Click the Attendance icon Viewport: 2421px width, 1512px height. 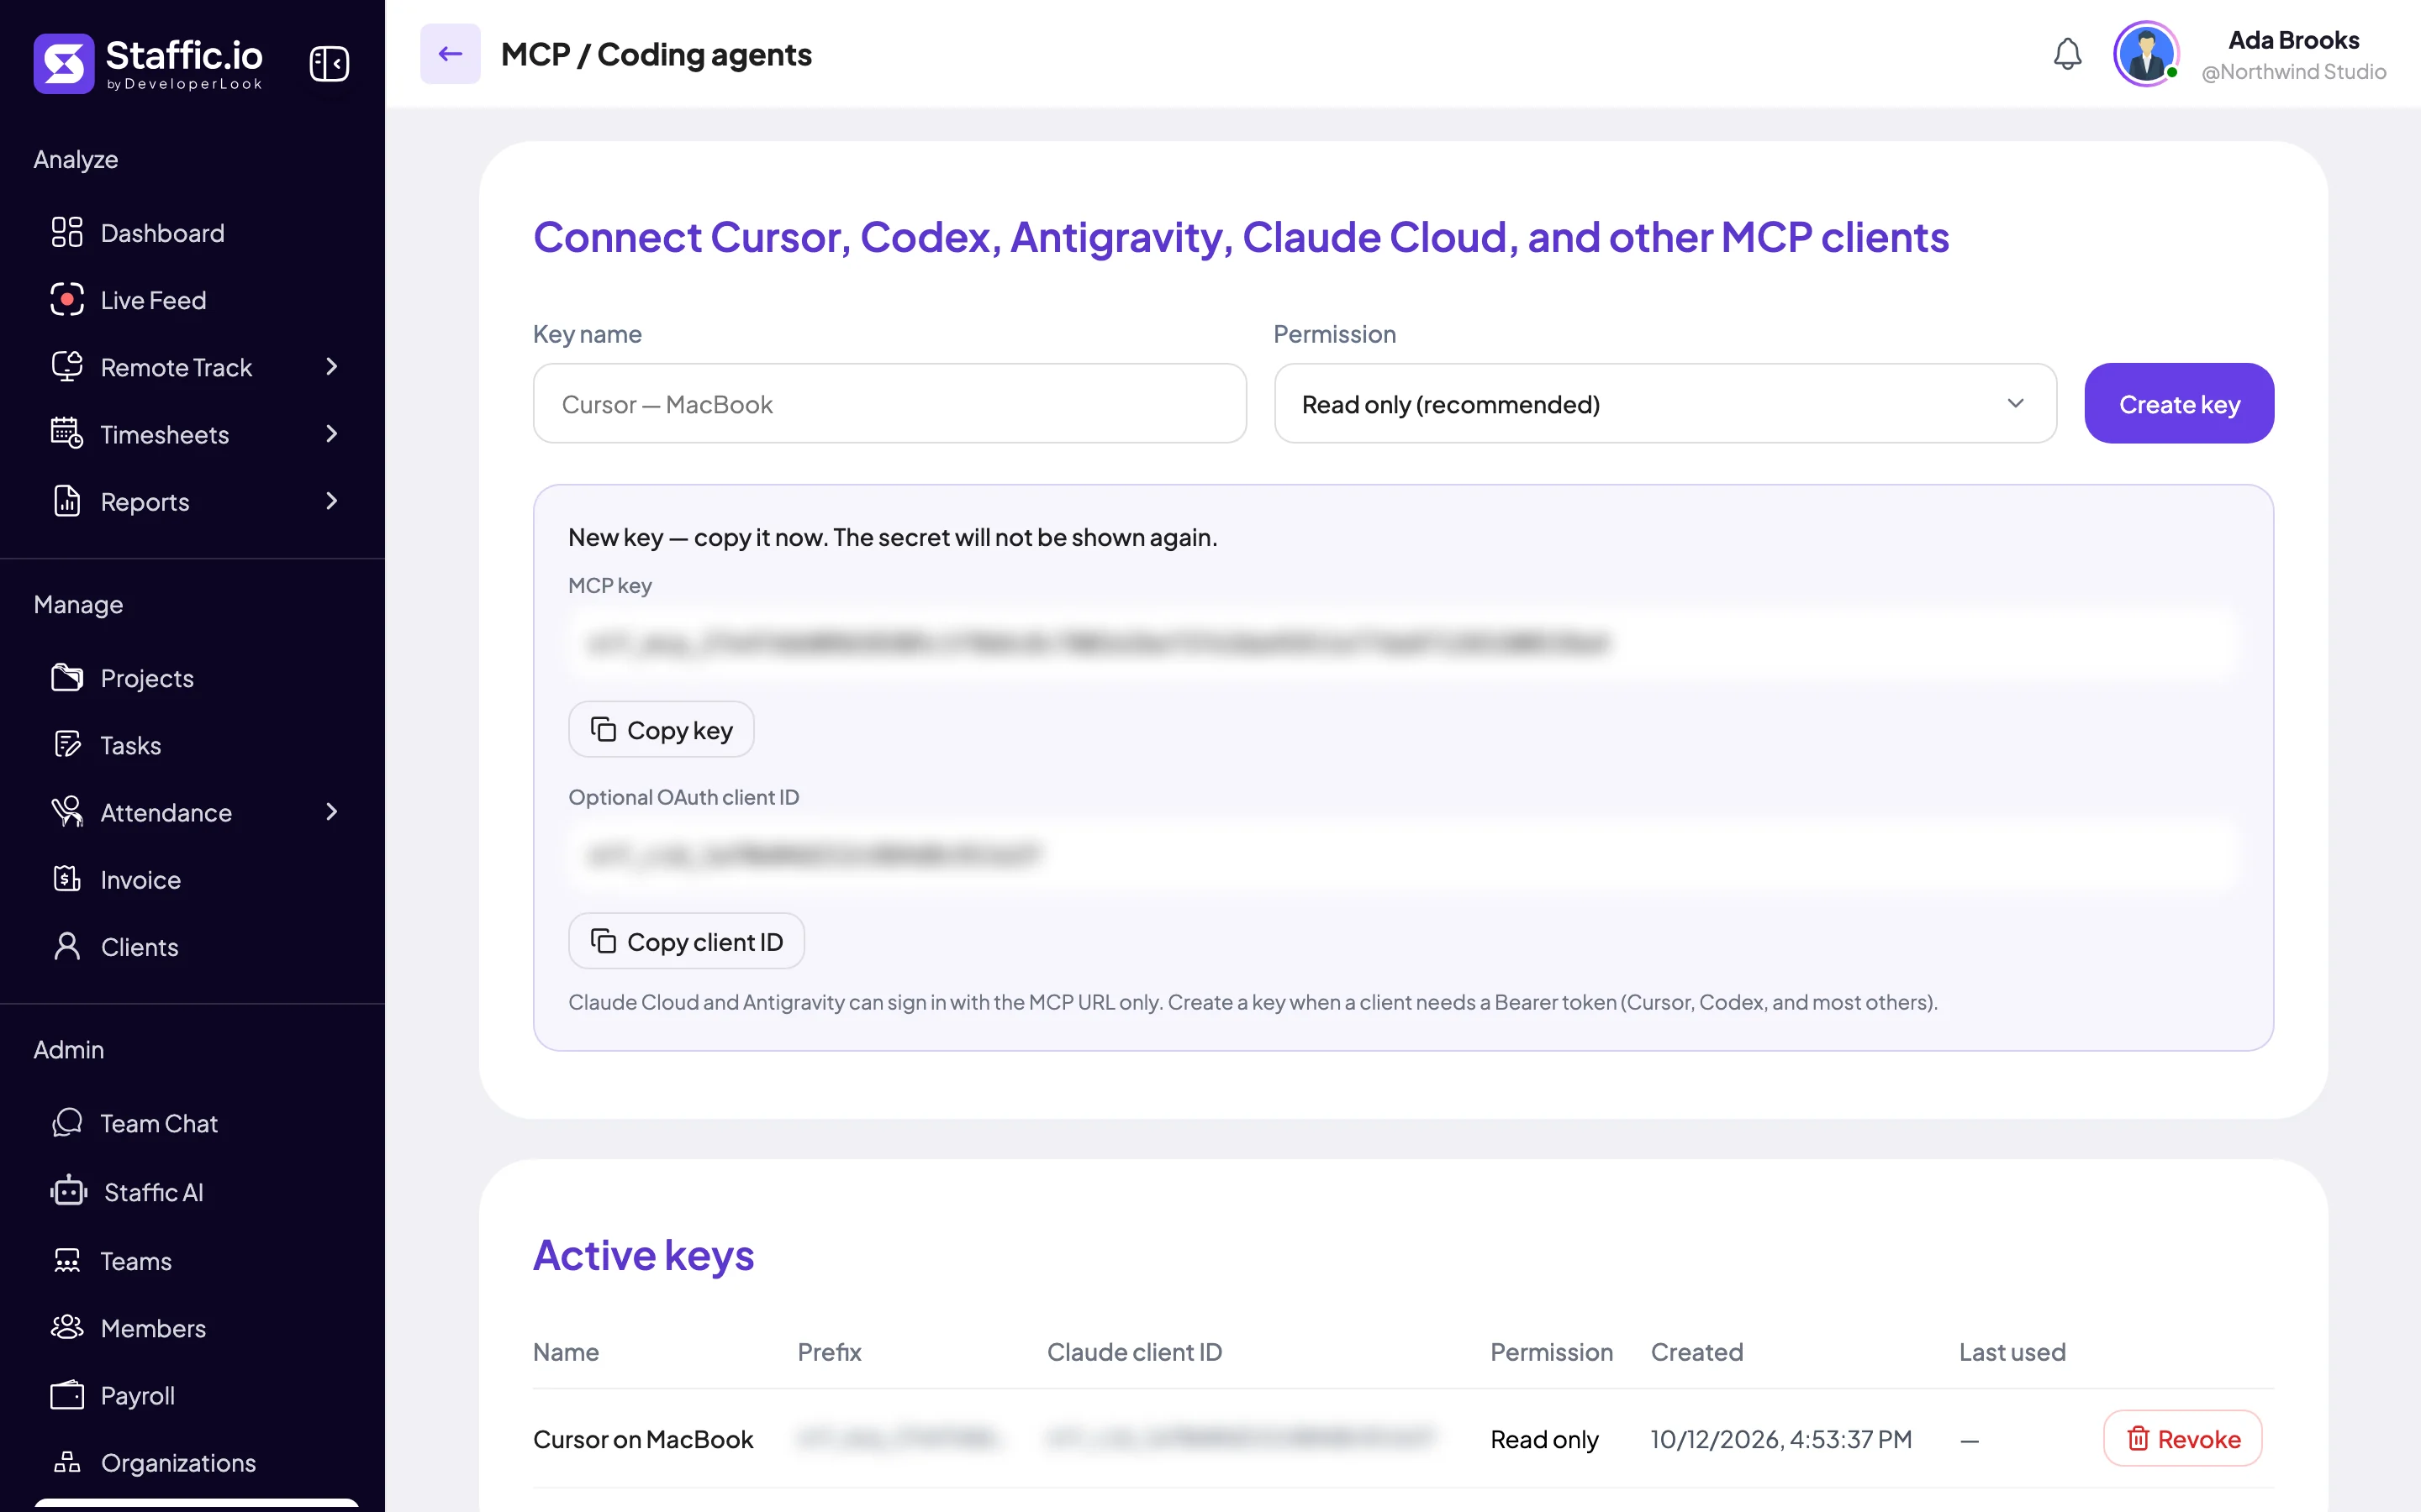point(67,812)
